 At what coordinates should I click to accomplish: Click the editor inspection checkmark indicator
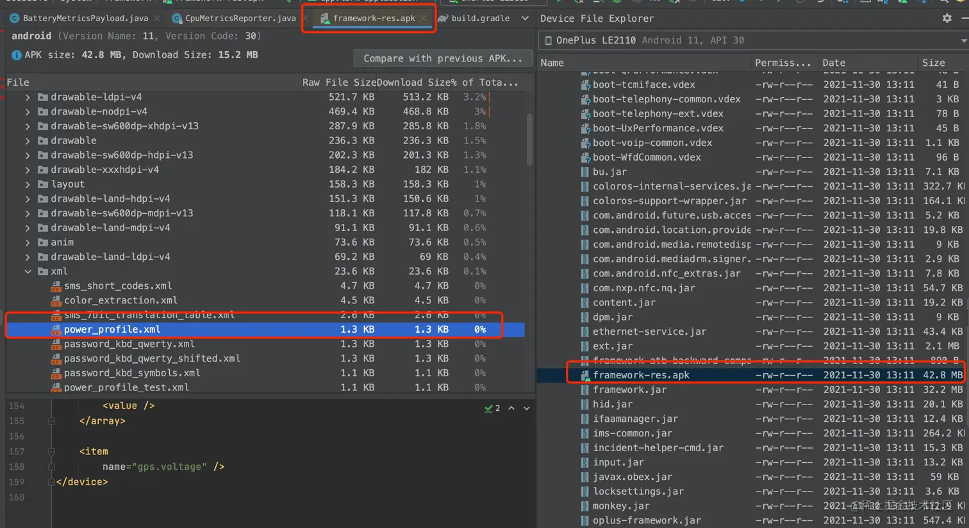coord(492,408)
